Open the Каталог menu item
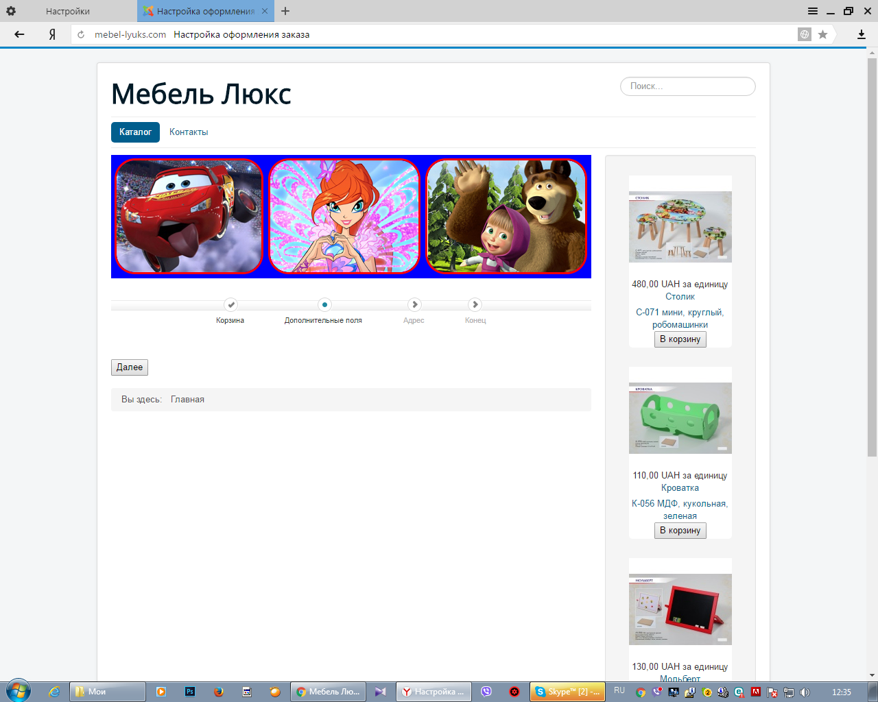878x702 pixels. (x=135, y=132)
